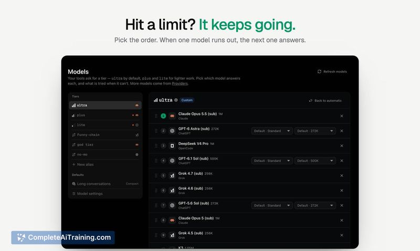Click the Refresh models icon
The height and width of the screenshot is (251, 420).
[319, 71]
